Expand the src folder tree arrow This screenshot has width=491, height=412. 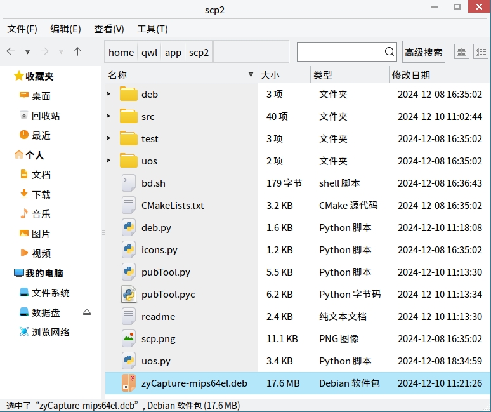pos(108,116)
